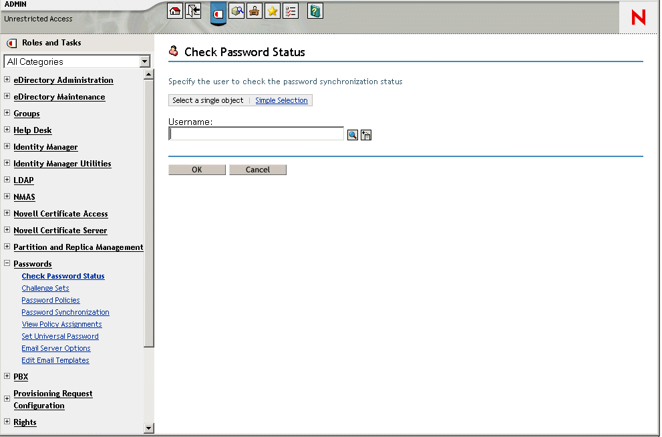This screenshot has height=437, width=662.
Task: Expand Provisioning Request Configuration plus box
Action: tap(7, 398)
